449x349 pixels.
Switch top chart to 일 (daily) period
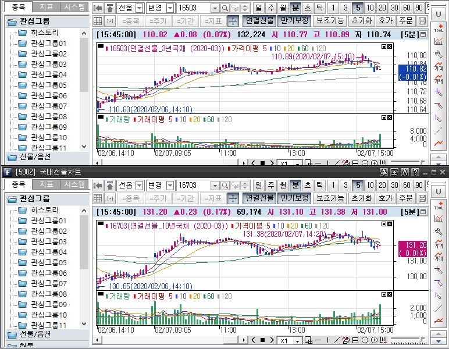click(x=258, y=8)
